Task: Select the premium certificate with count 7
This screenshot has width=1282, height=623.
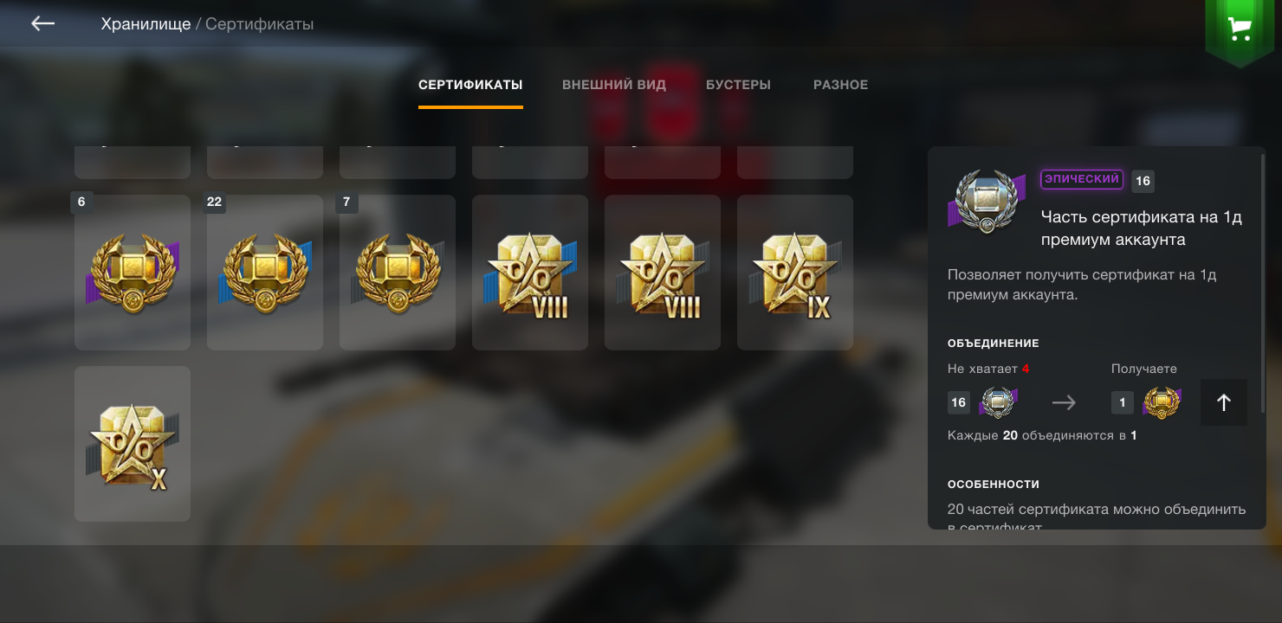Action: coord(398,273)
